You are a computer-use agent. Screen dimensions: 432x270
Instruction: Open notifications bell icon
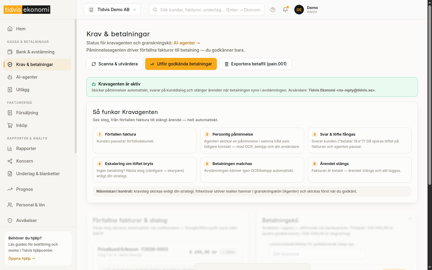[285, 10]
